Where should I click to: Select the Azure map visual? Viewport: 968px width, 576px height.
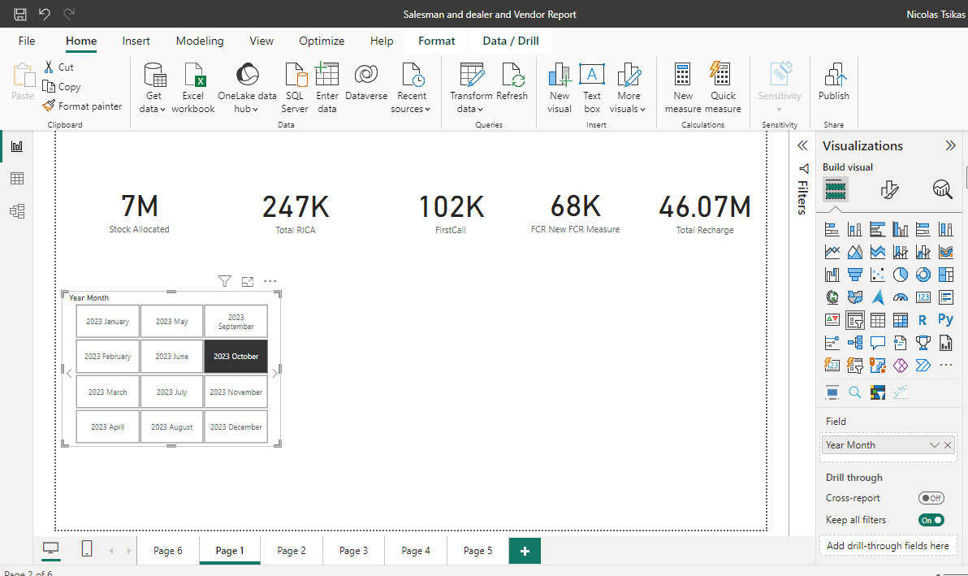click(x=877, y=297)
